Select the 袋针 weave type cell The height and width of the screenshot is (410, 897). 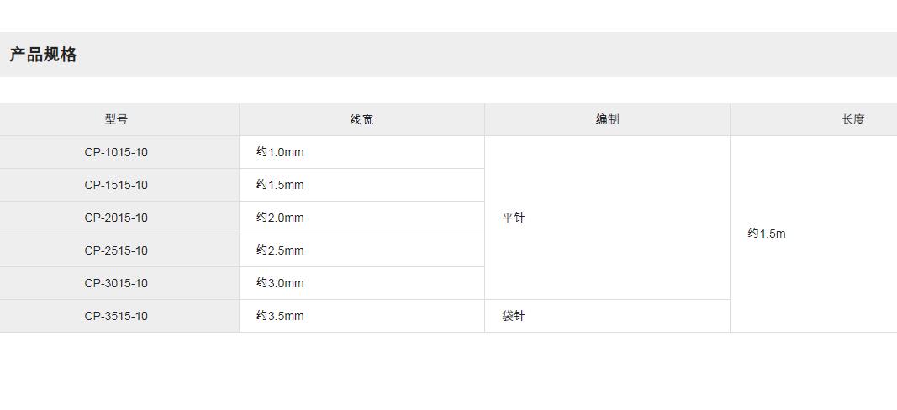coord(514,316)
